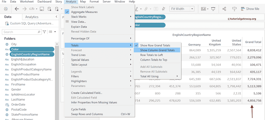Click the Abc icon beside Gender
The image size is (265, 120).
(7, 90)
